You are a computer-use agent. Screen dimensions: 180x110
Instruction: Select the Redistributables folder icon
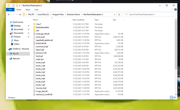(x=34, y=27)
